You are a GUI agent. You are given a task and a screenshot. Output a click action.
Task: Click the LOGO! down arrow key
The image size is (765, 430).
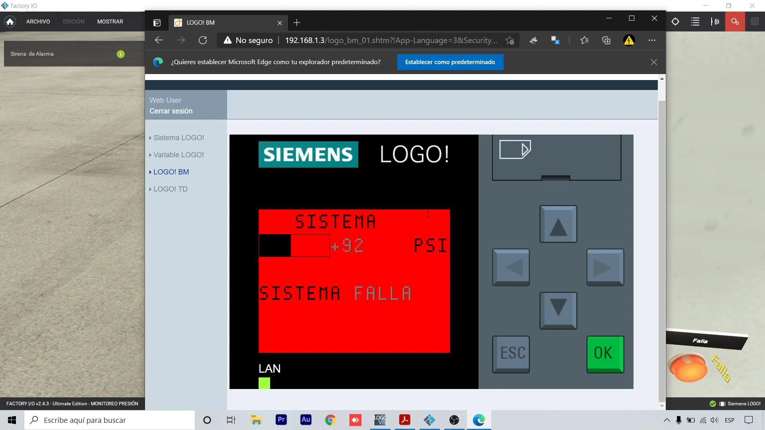pos(558,311)
